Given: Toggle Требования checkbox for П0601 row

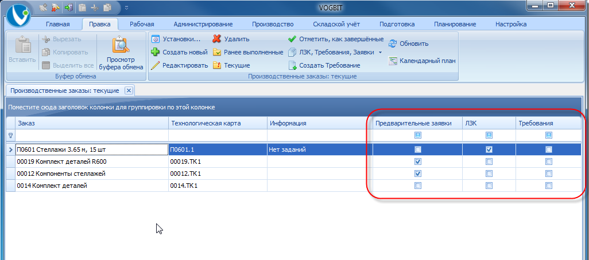Looking at the screenshot, I should click(x=548, y=149).
